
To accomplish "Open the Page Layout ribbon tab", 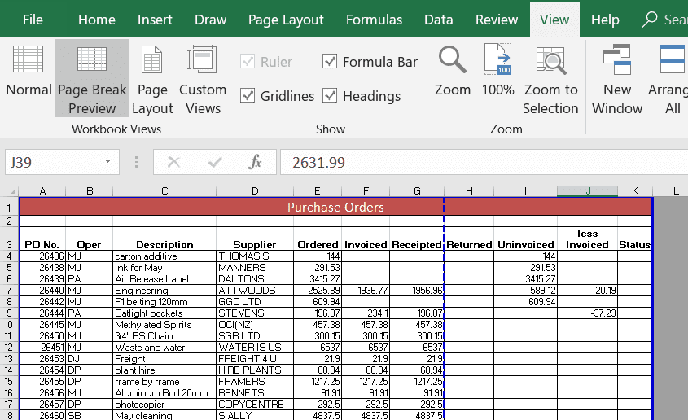I will click(x=286, y=20).
